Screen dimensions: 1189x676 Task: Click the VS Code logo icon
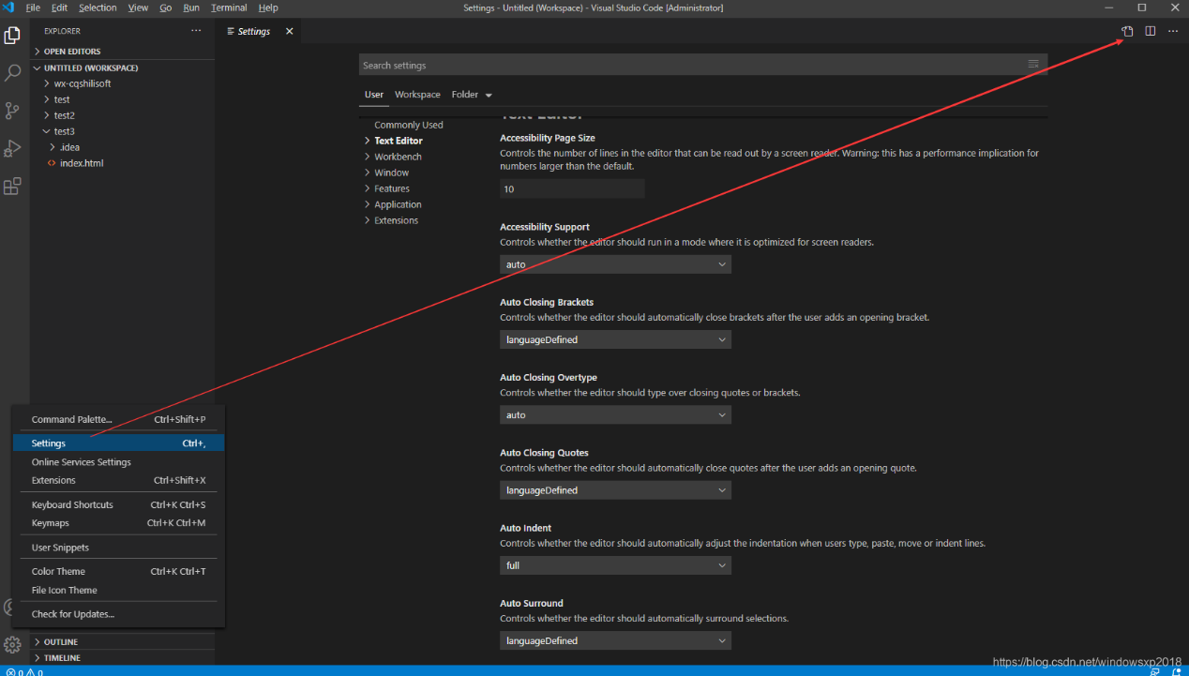(8, 8)
